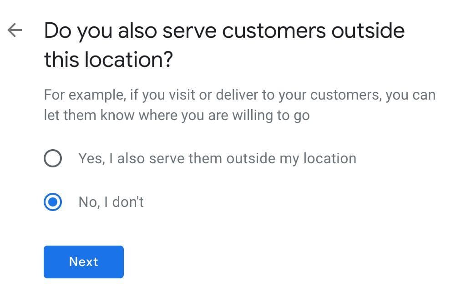Screen dimensions: 466x292
Task: Select the empty Yes radio circle
Action: coord(53,159)
